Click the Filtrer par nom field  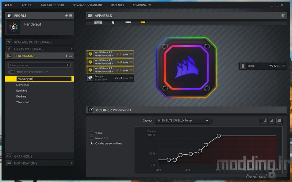point(39,65)
